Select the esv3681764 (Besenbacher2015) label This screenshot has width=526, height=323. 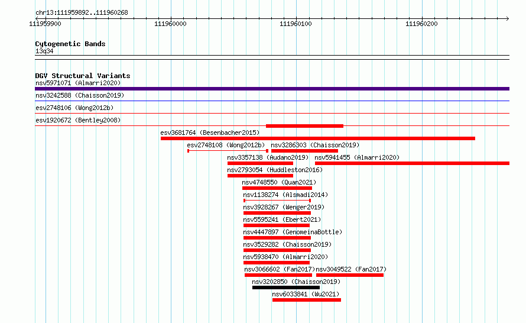click(210, 133)
